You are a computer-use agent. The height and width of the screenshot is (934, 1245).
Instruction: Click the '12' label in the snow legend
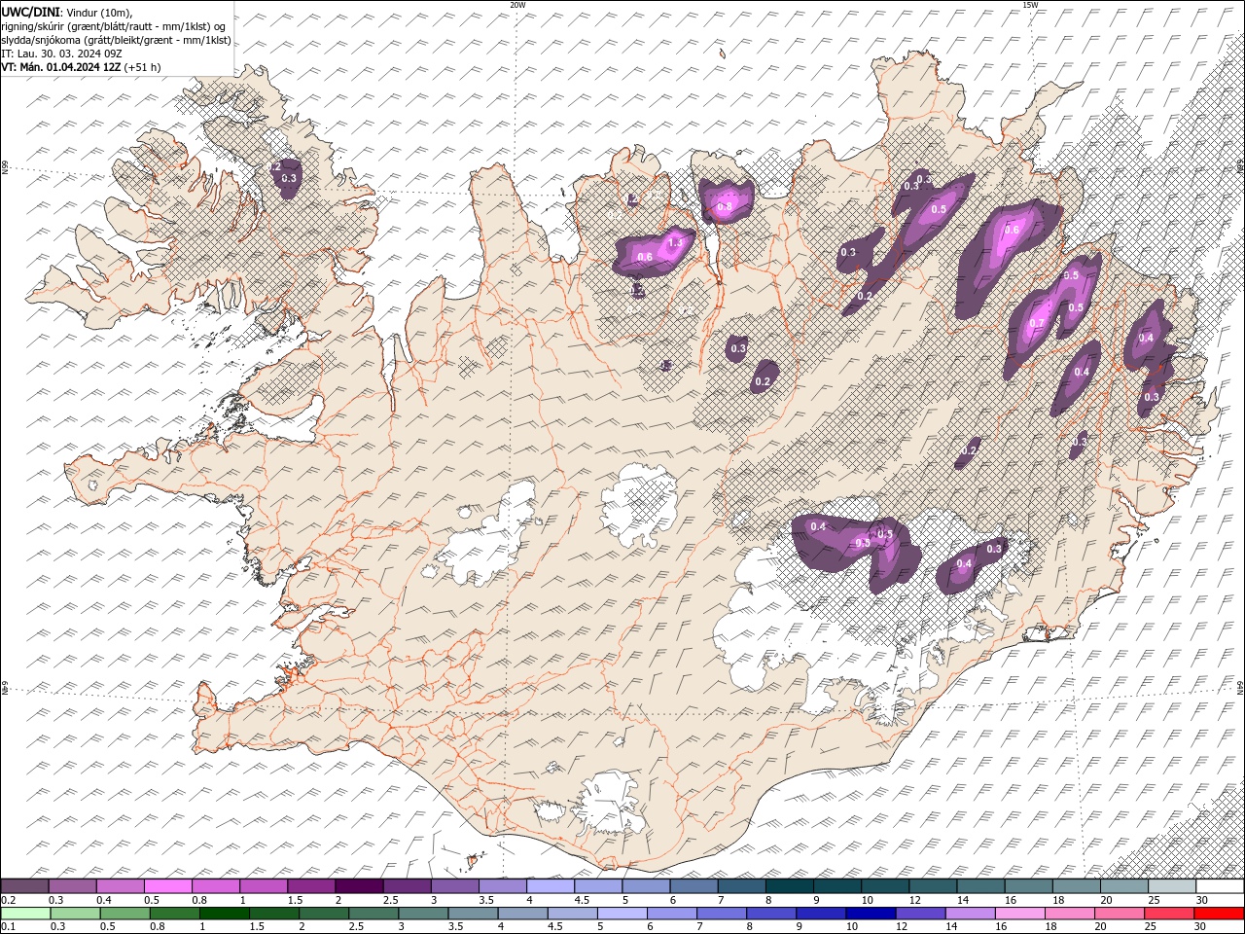pos(916,900)
